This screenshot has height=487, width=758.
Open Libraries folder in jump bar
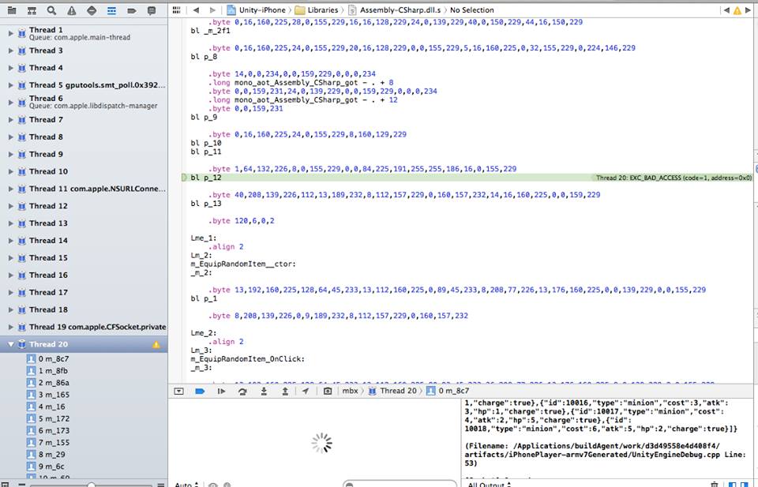click(317, 9)
